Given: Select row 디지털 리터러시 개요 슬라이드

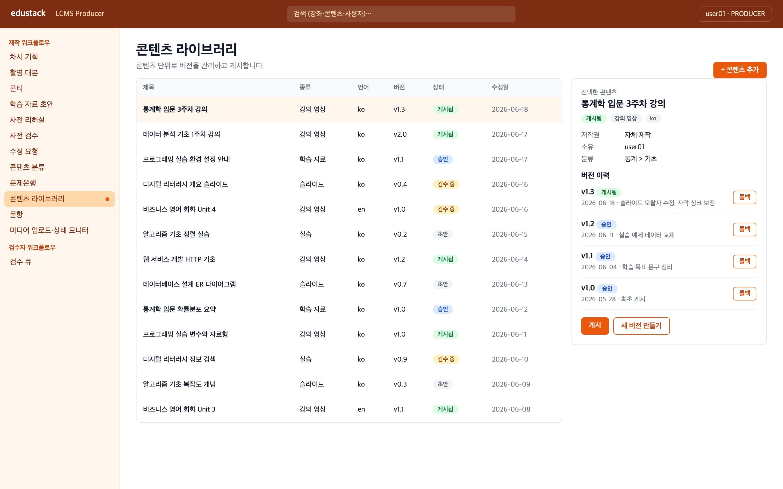Looking at the screenshot, I should click(x=349, y=184).
